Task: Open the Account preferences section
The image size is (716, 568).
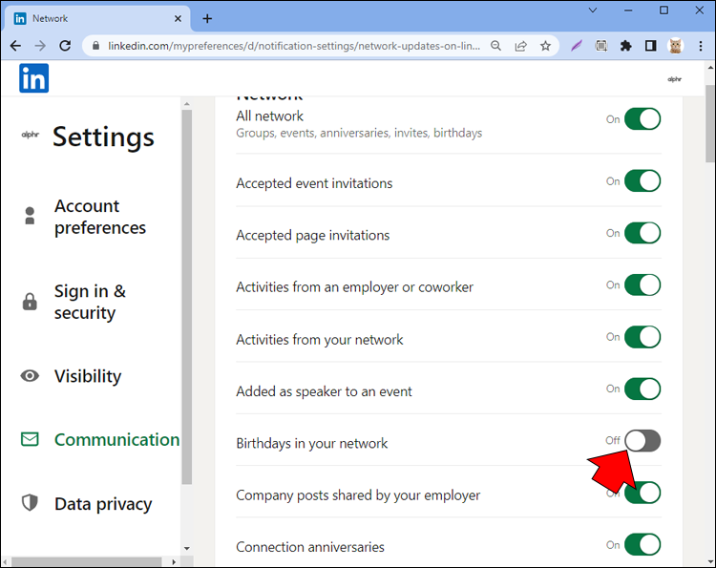Action: tap(99, 217)
